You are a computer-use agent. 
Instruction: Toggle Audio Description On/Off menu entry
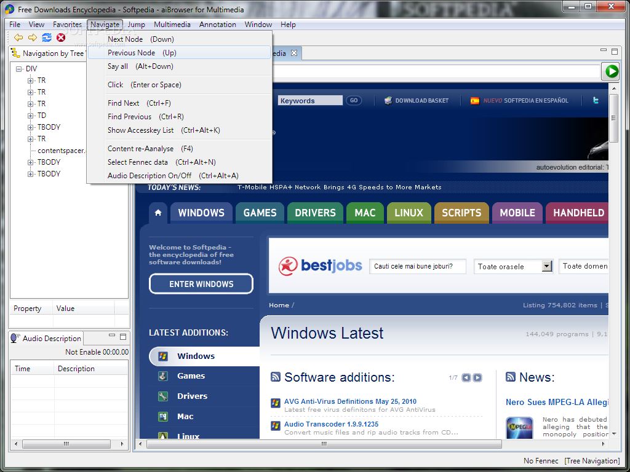(179, 175)
